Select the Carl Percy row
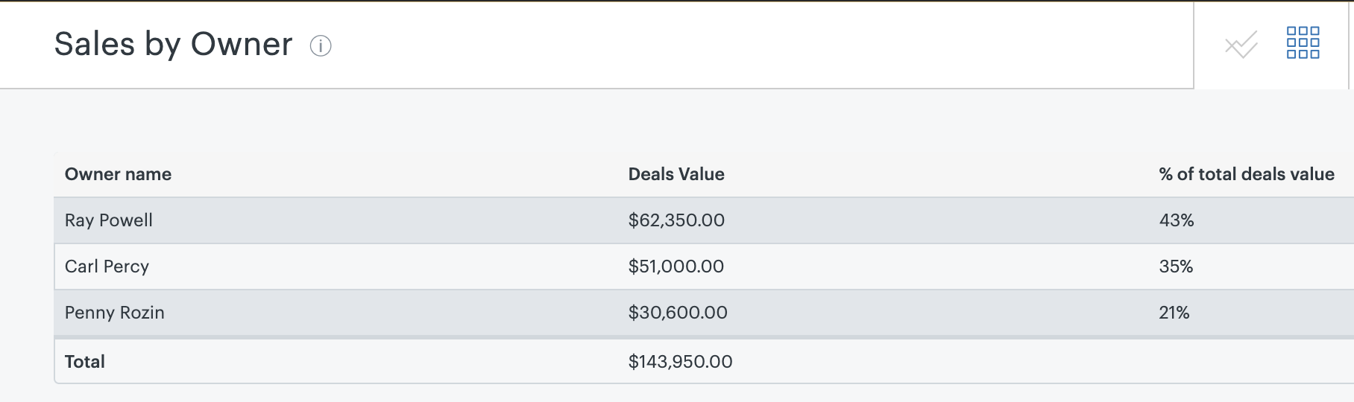The image size is (1354, 402). 704,267
